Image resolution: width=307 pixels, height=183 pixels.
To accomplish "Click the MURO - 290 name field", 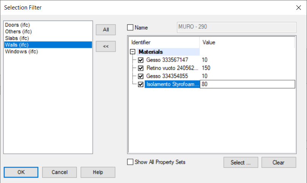I will [236, 27].
